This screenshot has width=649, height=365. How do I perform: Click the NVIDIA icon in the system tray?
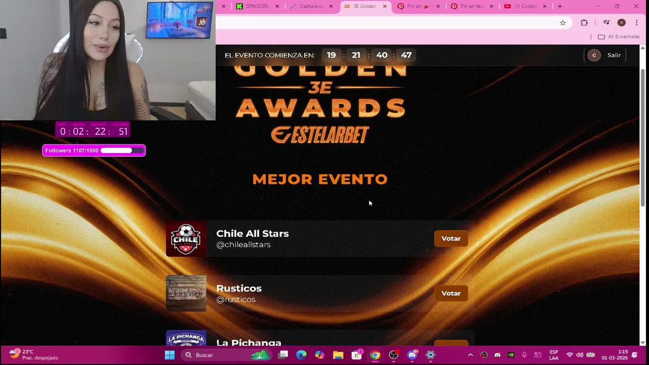click(x=511, y=355)
